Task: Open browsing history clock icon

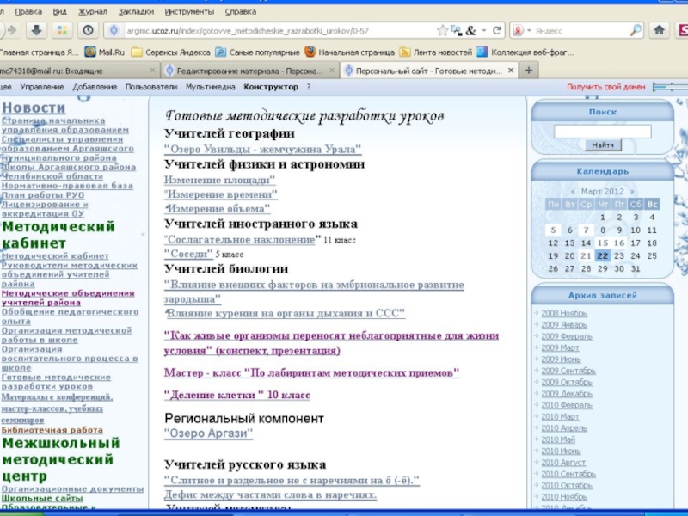Action: (x=89, y=30)
